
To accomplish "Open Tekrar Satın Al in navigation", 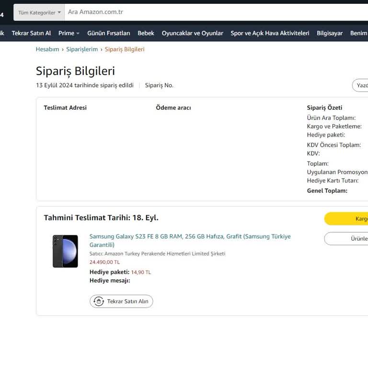I will [x=31, y=34].
